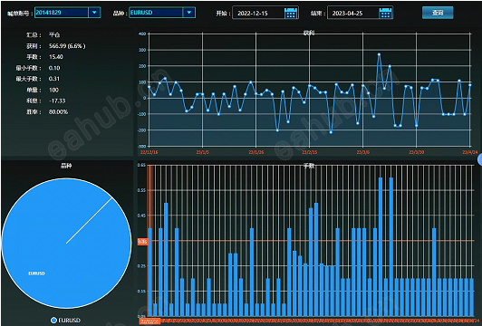Expand the account number dropdown arrow
This screenshot has width=482, height=326.
coord(94,13)
